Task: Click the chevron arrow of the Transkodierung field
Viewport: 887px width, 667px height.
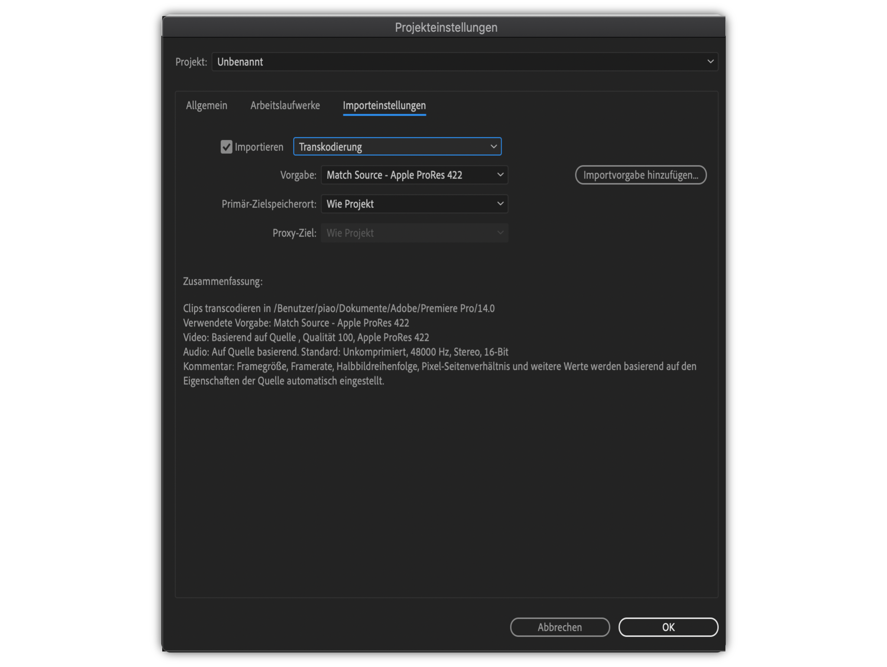Action: pyautogui.click(x=494, y=147)
